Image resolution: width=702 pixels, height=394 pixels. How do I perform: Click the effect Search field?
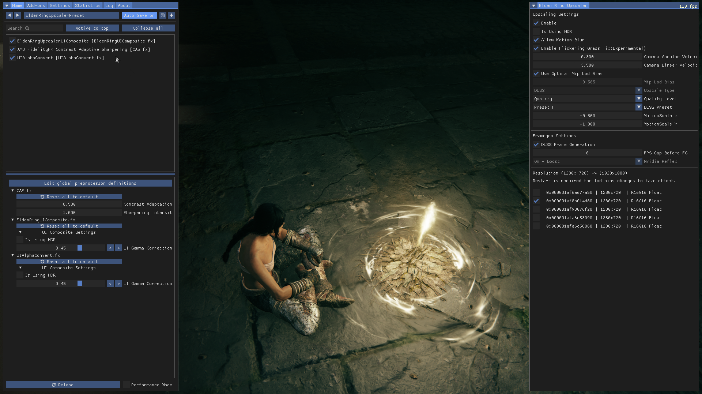point(34,28)
